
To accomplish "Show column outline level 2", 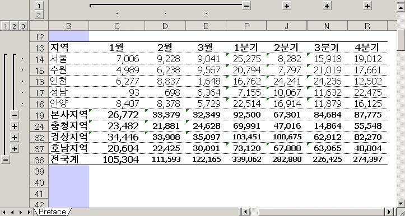I will point(39,15).
